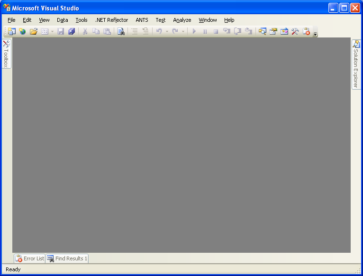Open the Tools menu
Viewport: 363px width, 276px height.
pos(82,20)
